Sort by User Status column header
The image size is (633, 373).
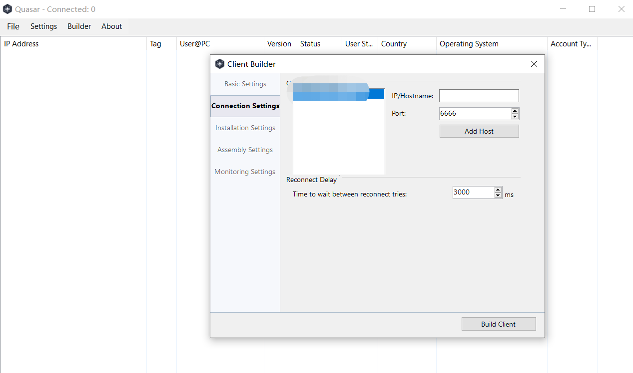[360, 44]
